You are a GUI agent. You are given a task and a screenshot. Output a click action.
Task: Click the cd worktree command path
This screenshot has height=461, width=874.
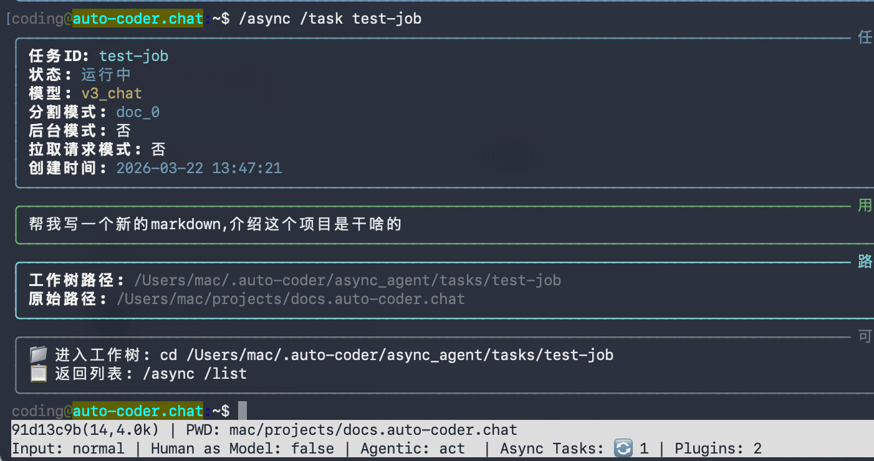(387, 355)
